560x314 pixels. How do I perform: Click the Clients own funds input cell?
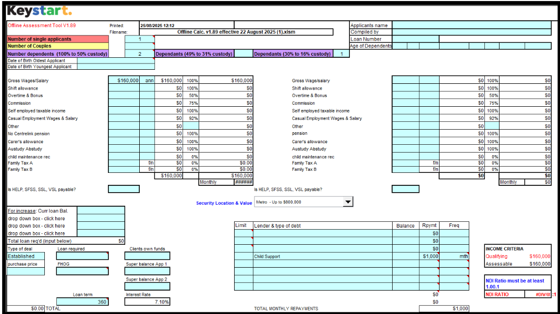pyautogui.click(x=147, y=256)
